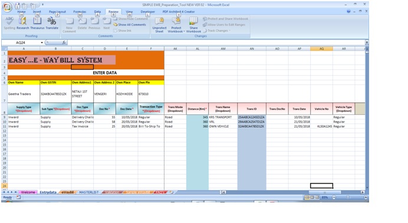
Task: Open the Welcome sheet tab
Action: tap(28, 192)
